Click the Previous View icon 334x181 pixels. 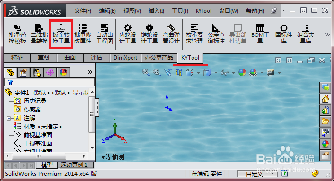point(168,72)
